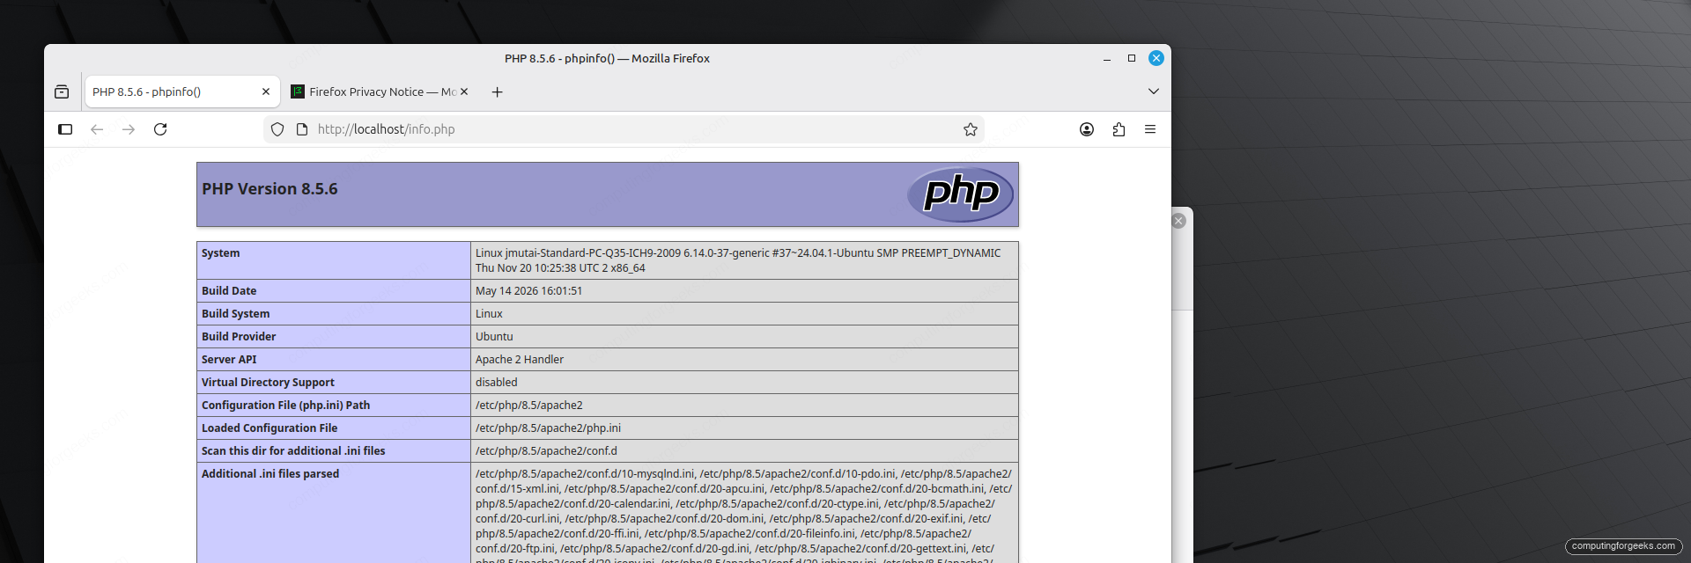Image resolution: width=1691 pixels, height=563 pixels.
Task: Select the Build System label
Action: [235, 314]
